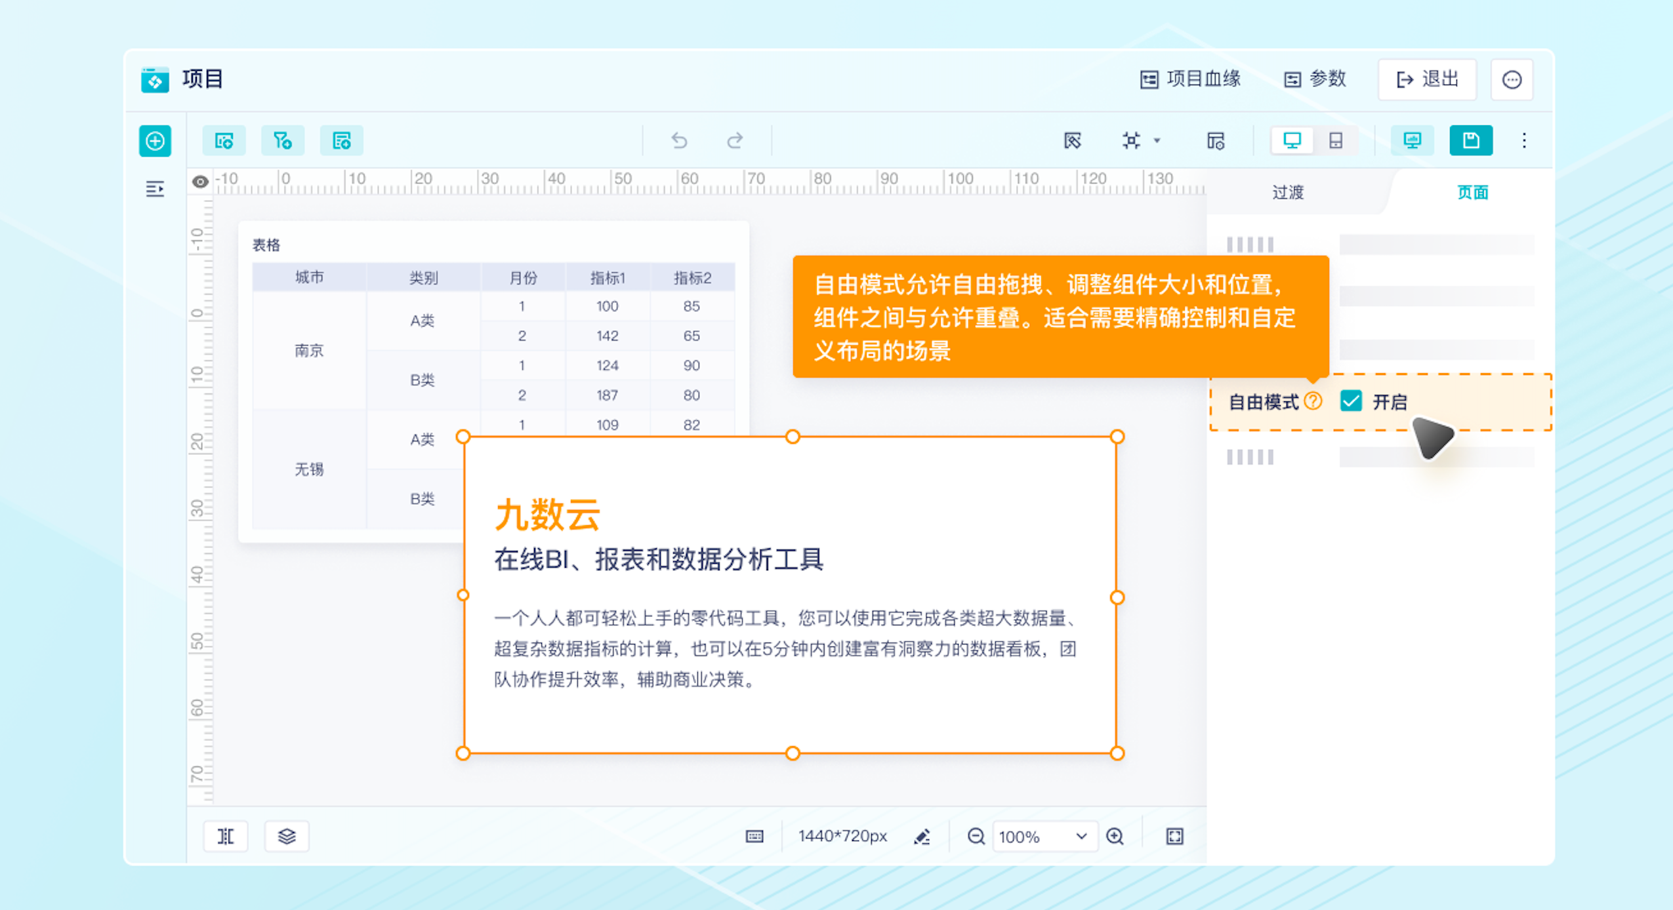The width and height of the screenshot is (1673, 910).
Task: Click the zoom in magnifier icon
Action: 1115,836
